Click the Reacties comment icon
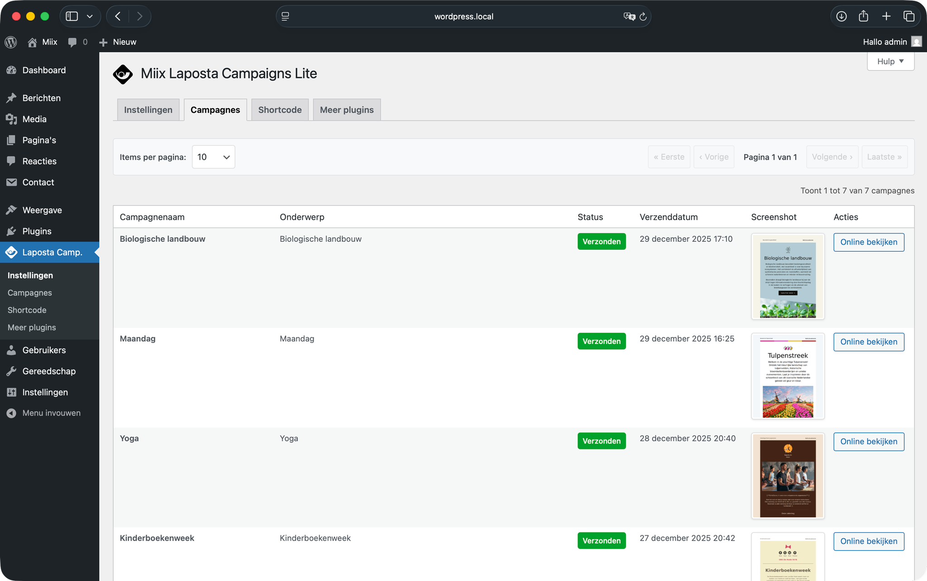Viewport: 927px width, 581px height. click(x=12, y=161)
